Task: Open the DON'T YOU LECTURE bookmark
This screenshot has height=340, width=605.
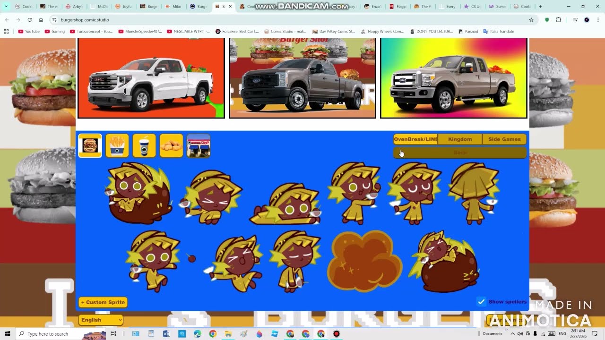Action: click(x=431, y=31)
